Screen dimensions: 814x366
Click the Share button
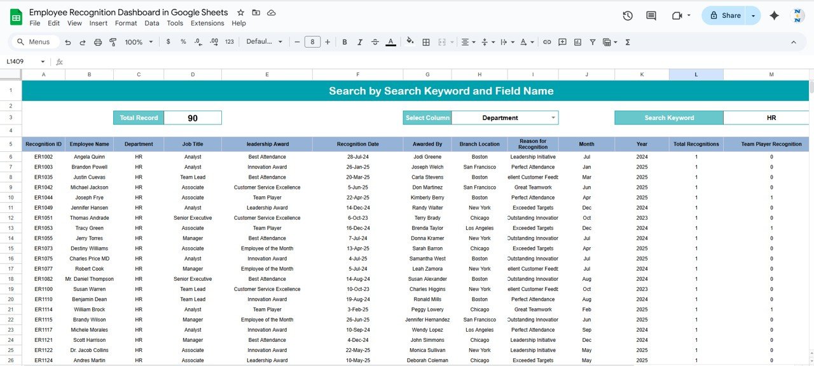coord(724,16)
